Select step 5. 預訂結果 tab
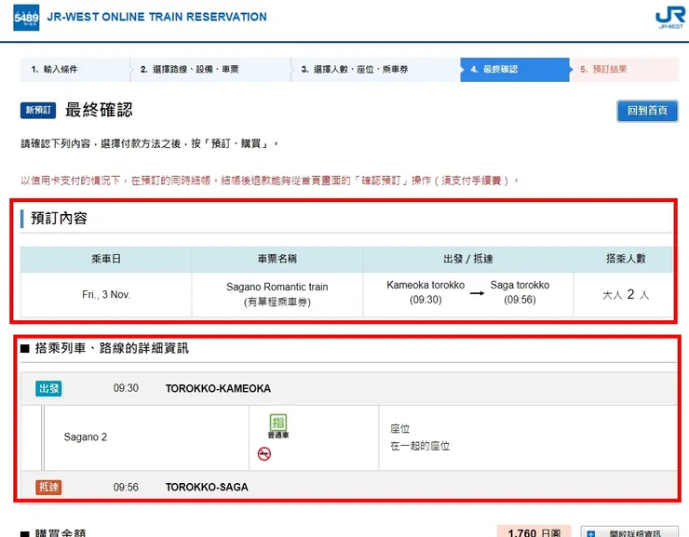Image resolution: width=689 pixels, height=537 pixels. [x=625, y=70]
